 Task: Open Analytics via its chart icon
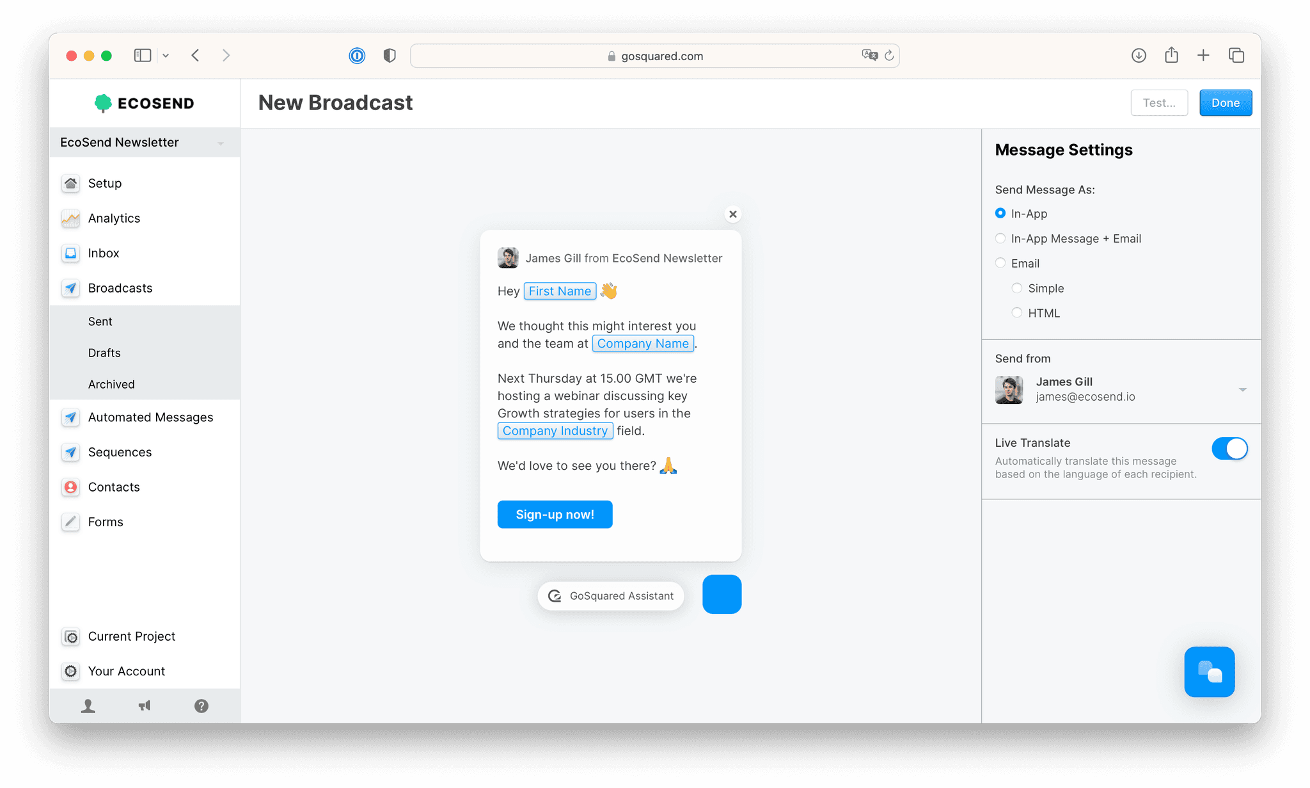tap(71, 218)
